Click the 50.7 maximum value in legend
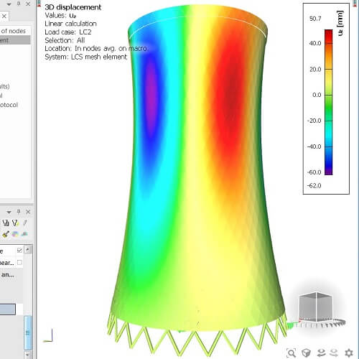Screen dimensions: 359x359 [315, 19]
